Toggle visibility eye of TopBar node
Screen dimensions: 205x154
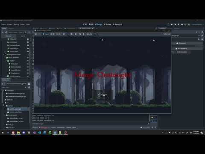coord(28,61)
